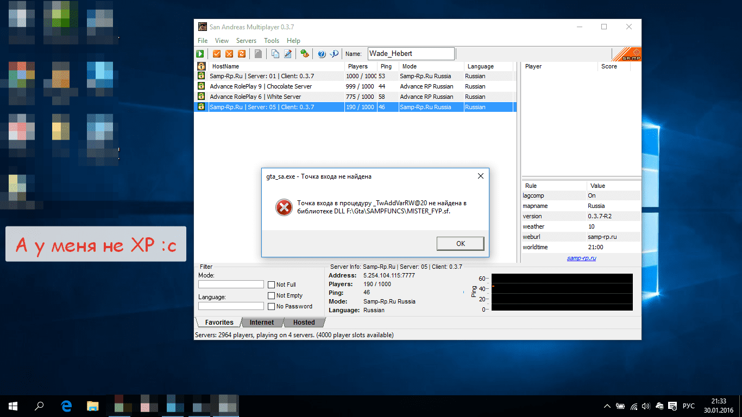
Task: Click the Mode column header in the server list
Action: (x=431, y=66)
